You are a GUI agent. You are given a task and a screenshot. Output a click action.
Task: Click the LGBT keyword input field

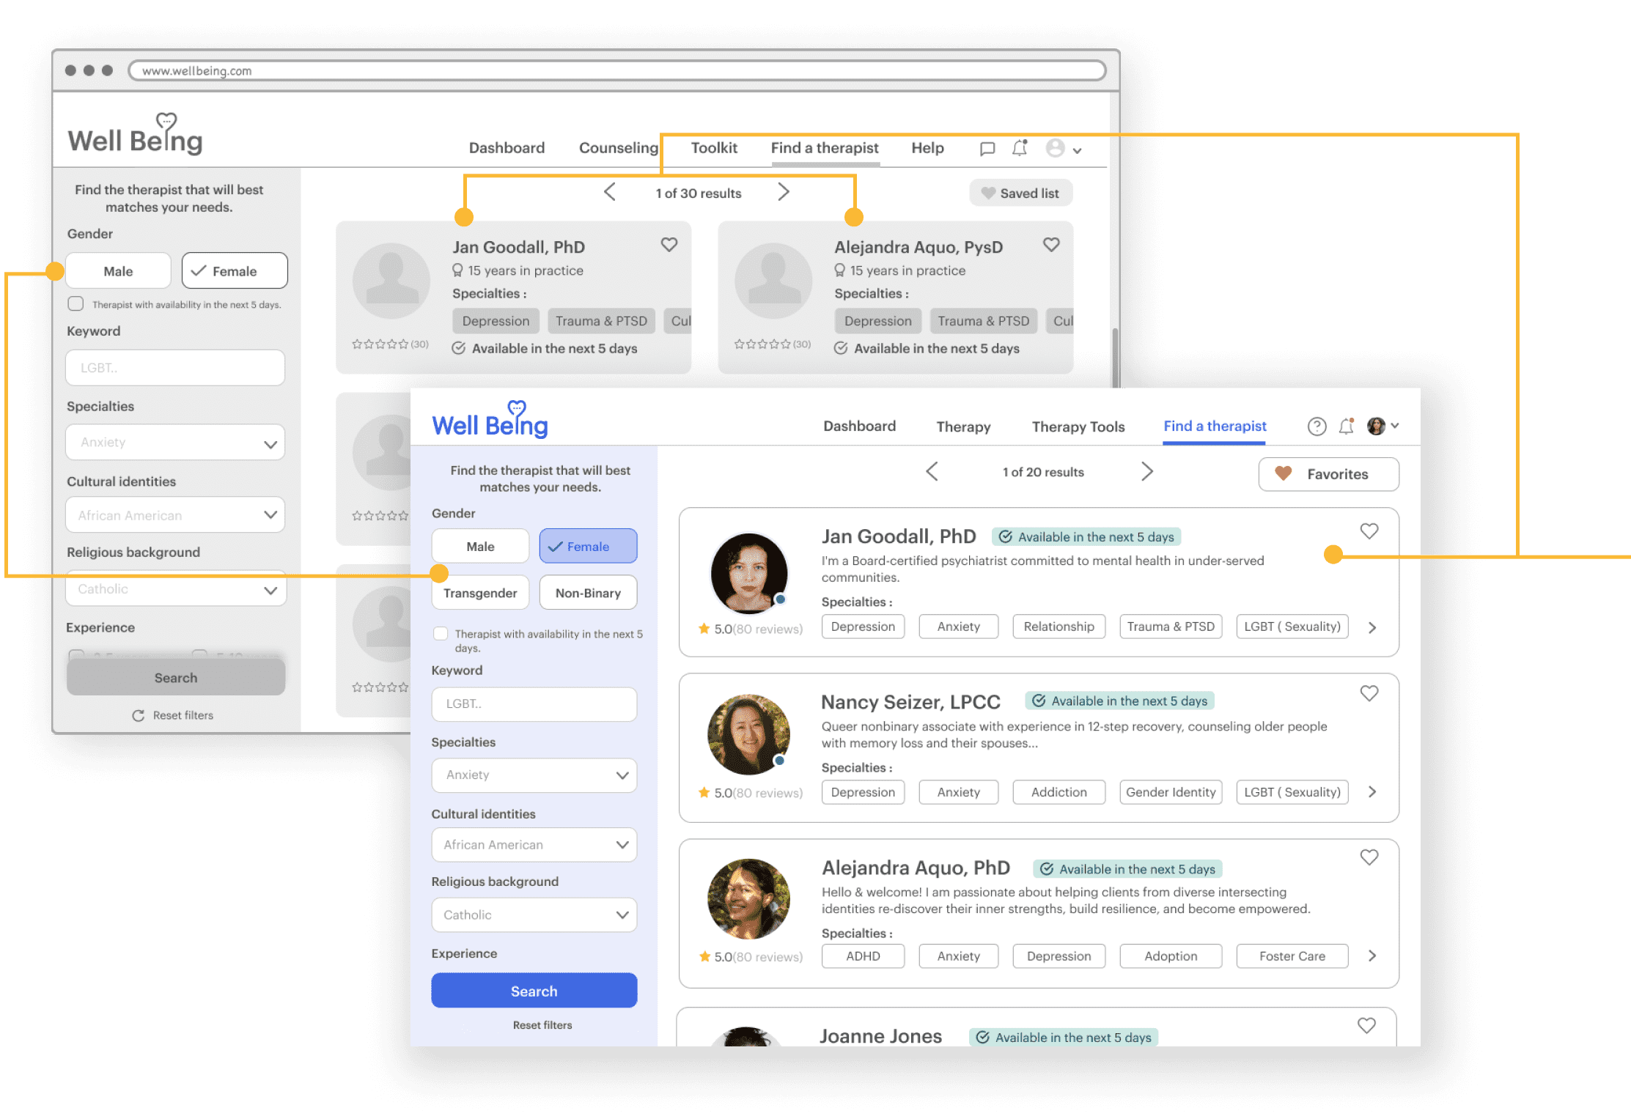click(534, 704)
